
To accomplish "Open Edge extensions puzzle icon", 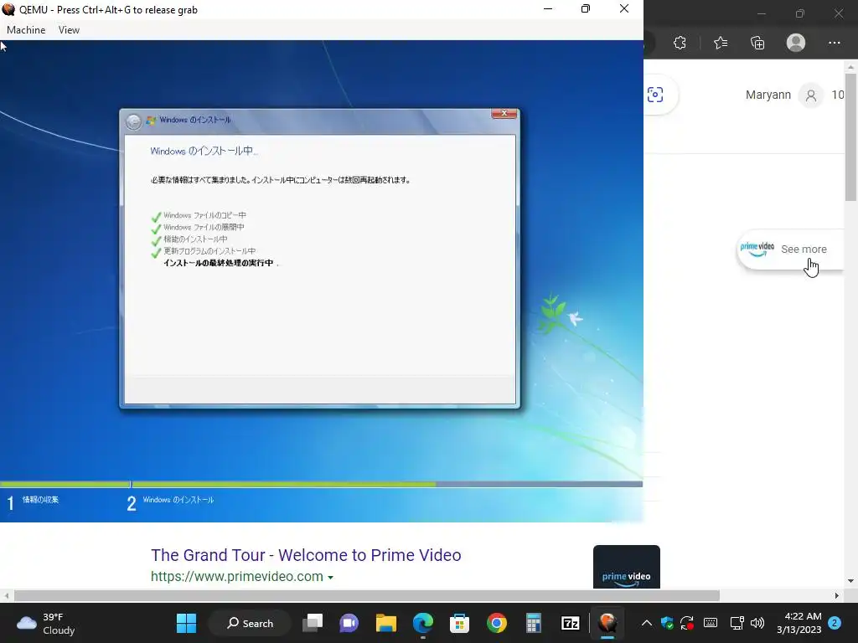I will point(680,43).
